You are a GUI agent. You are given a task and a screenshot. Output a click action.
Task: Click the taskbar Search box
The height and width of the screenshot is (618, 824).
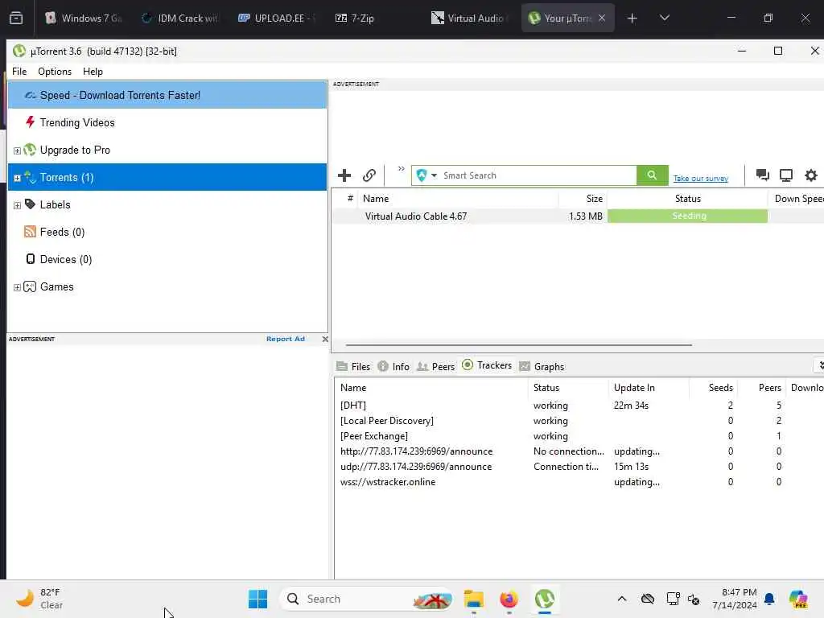pos(366,599)
